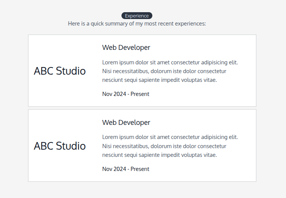This screenshot has height=198, width=286.
Task: Click the Lorem ipsum description in second card
Action: coord(170,146)
